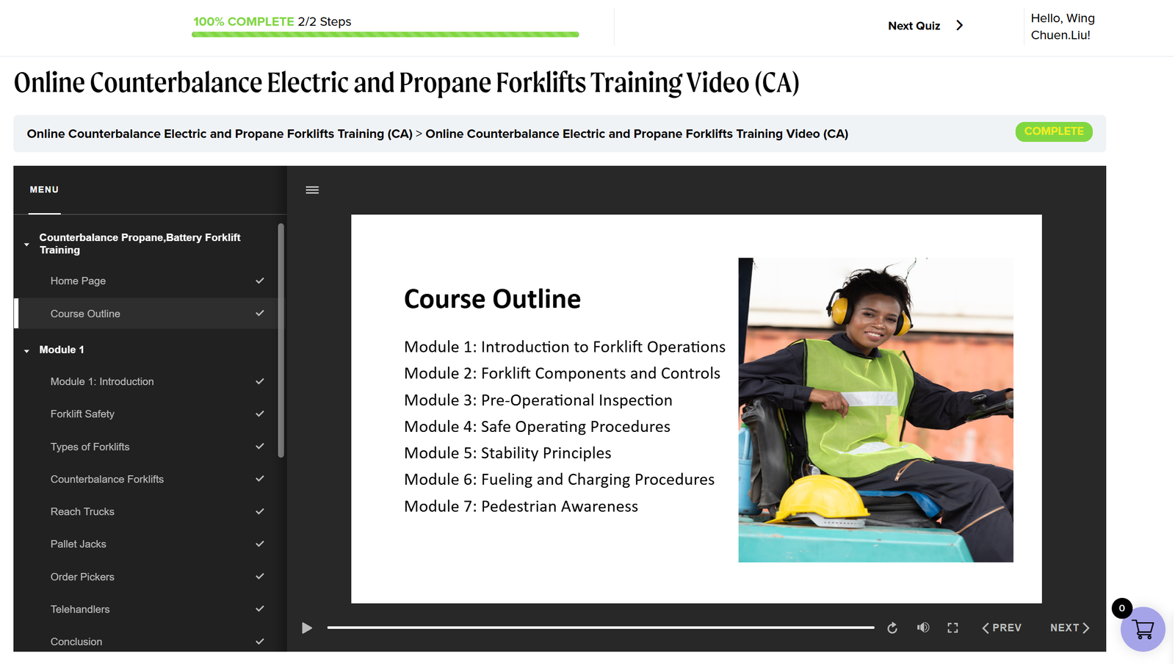Viewport: 1175px width, 664px height.
Task: Click the checkmark beside Reach Trucks
Action: coord(260,512)
